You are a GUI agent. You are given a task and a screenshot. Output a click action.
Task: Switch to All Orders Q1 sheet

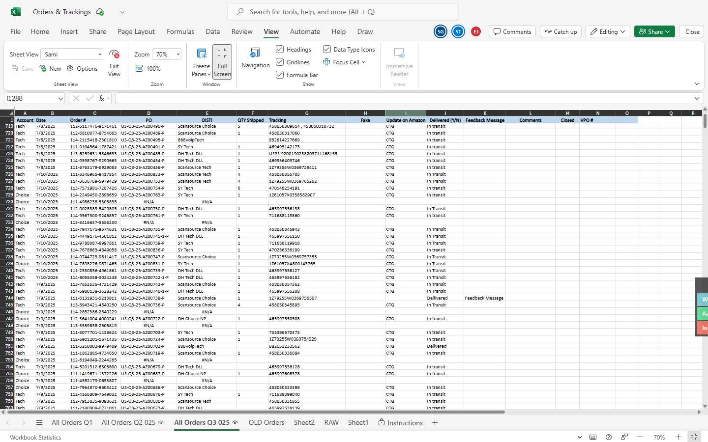[72, 422]
